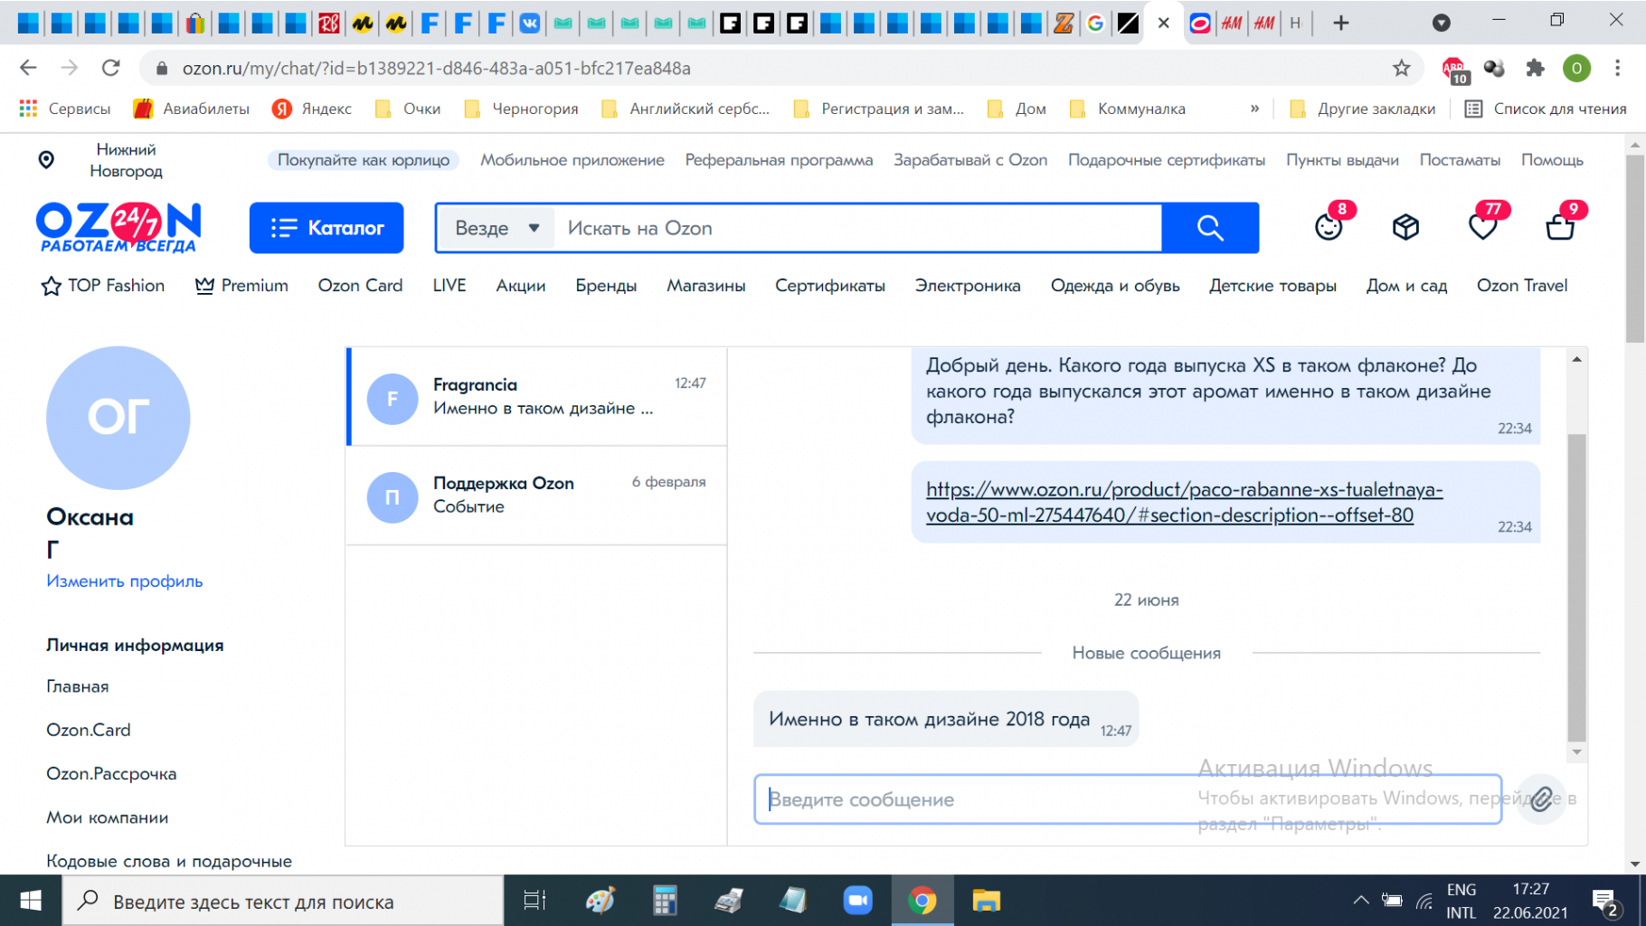
Task: Open the Поддержка Ozon conversation
Action: (537, 495)
